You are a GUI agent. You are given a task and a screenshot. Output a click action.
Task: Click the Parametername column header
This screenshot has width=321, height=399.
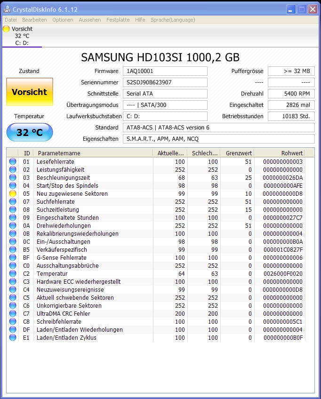pos(93,153)
